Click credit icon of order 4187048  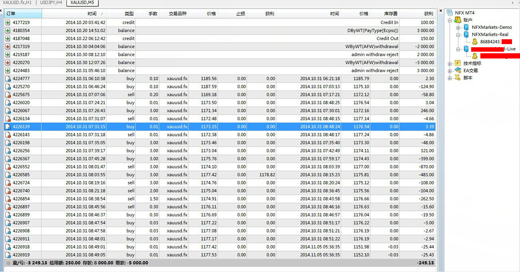coord(8,38)
